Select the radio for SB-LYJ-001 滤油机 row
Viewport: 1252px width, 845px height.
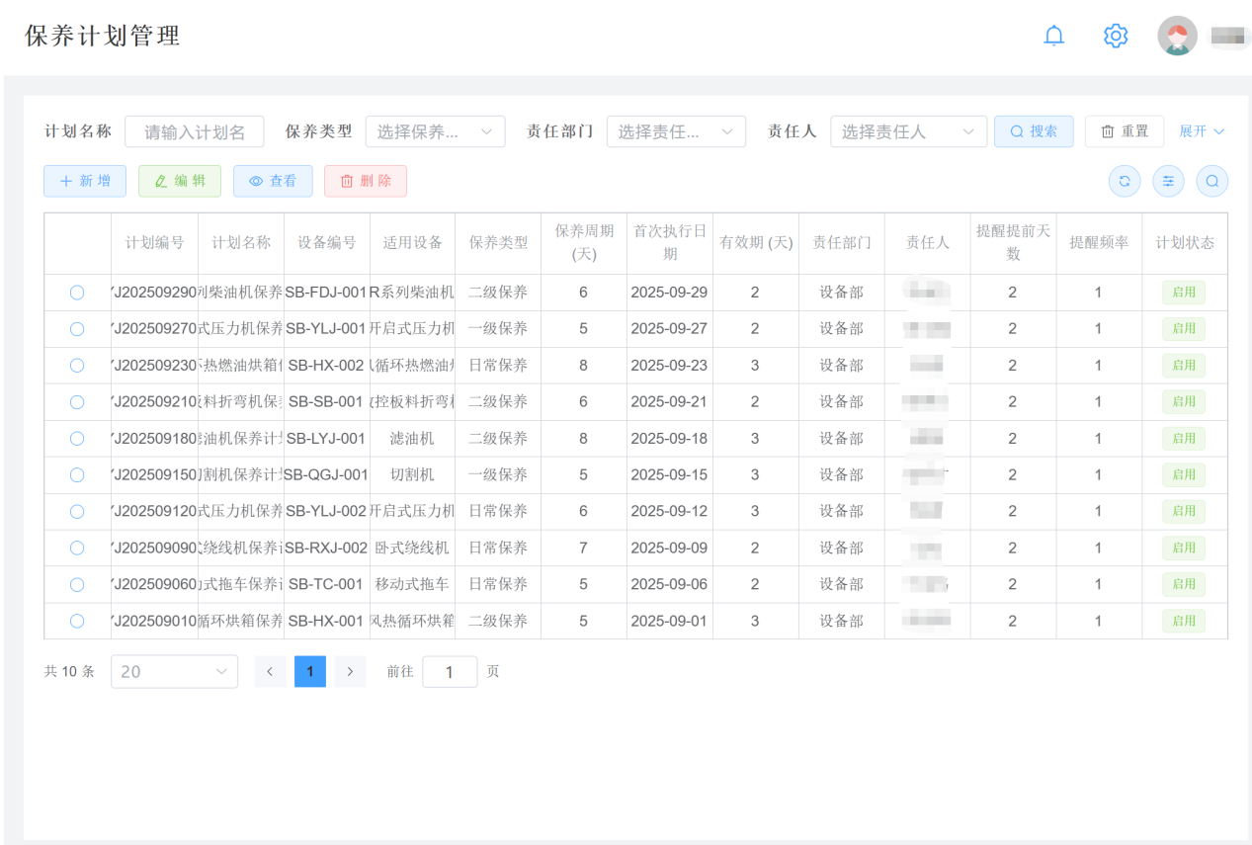pos(77,439)
